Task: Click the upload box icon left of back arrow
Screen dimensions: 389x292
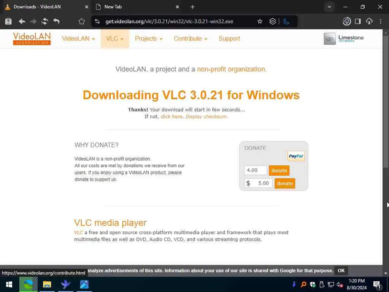Action: coord(8,21)
